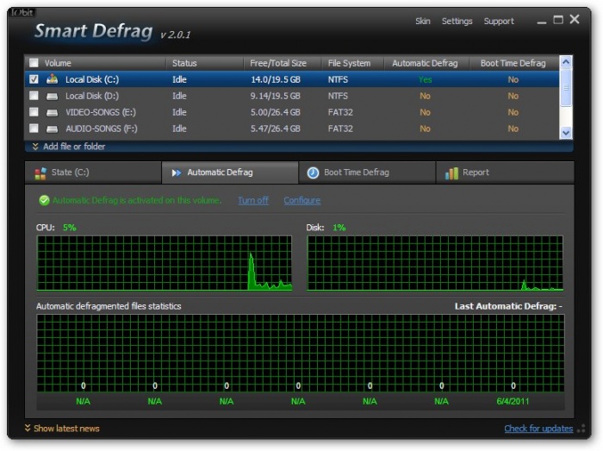Click the 14.0/19.5 GB size cell
Viewport: 603px width, 451px height.
276,79
